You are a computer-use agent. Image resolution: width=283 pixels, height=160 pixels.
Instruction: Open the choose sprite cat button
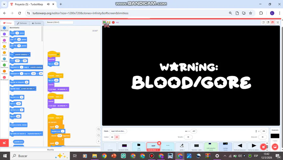(x=264, y=147)
